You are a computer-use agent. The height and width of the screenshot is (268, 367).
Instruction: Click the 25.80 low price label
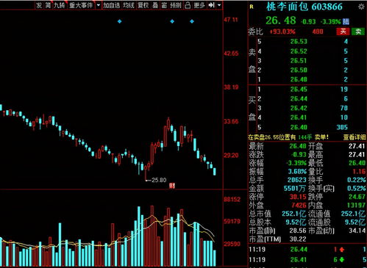coord(159,180)
